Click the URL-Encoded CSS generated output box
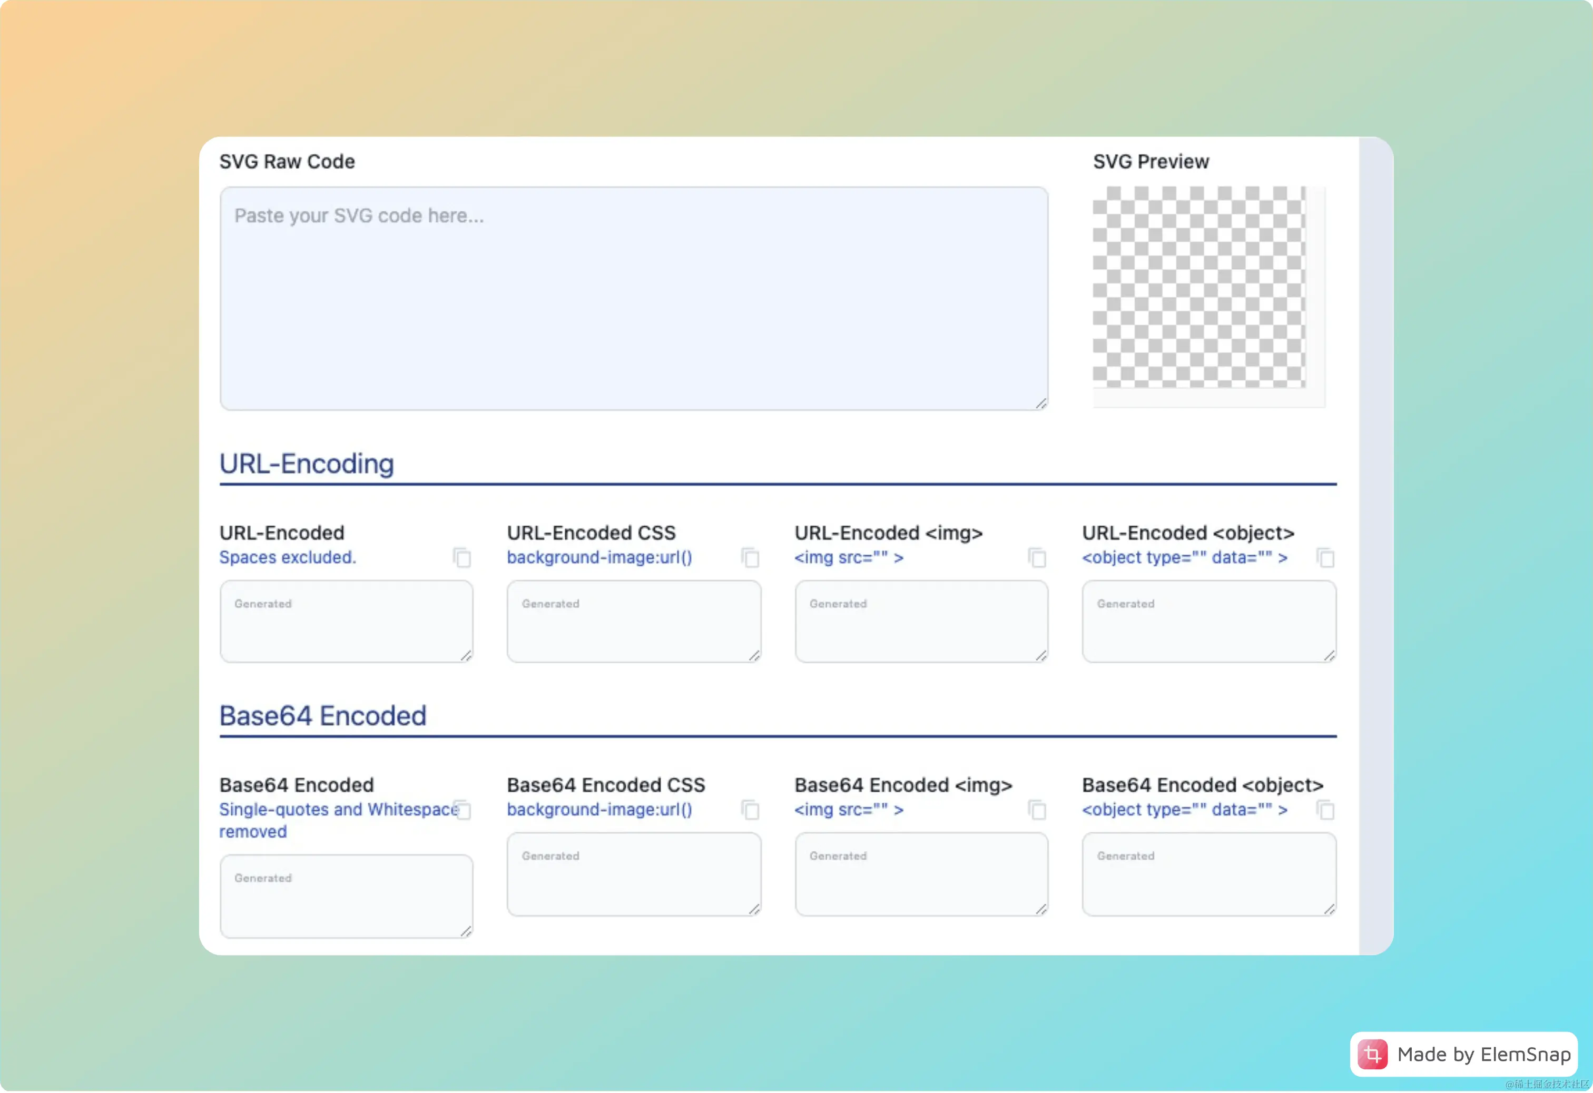1593x1093 pixels. (633, 622)
